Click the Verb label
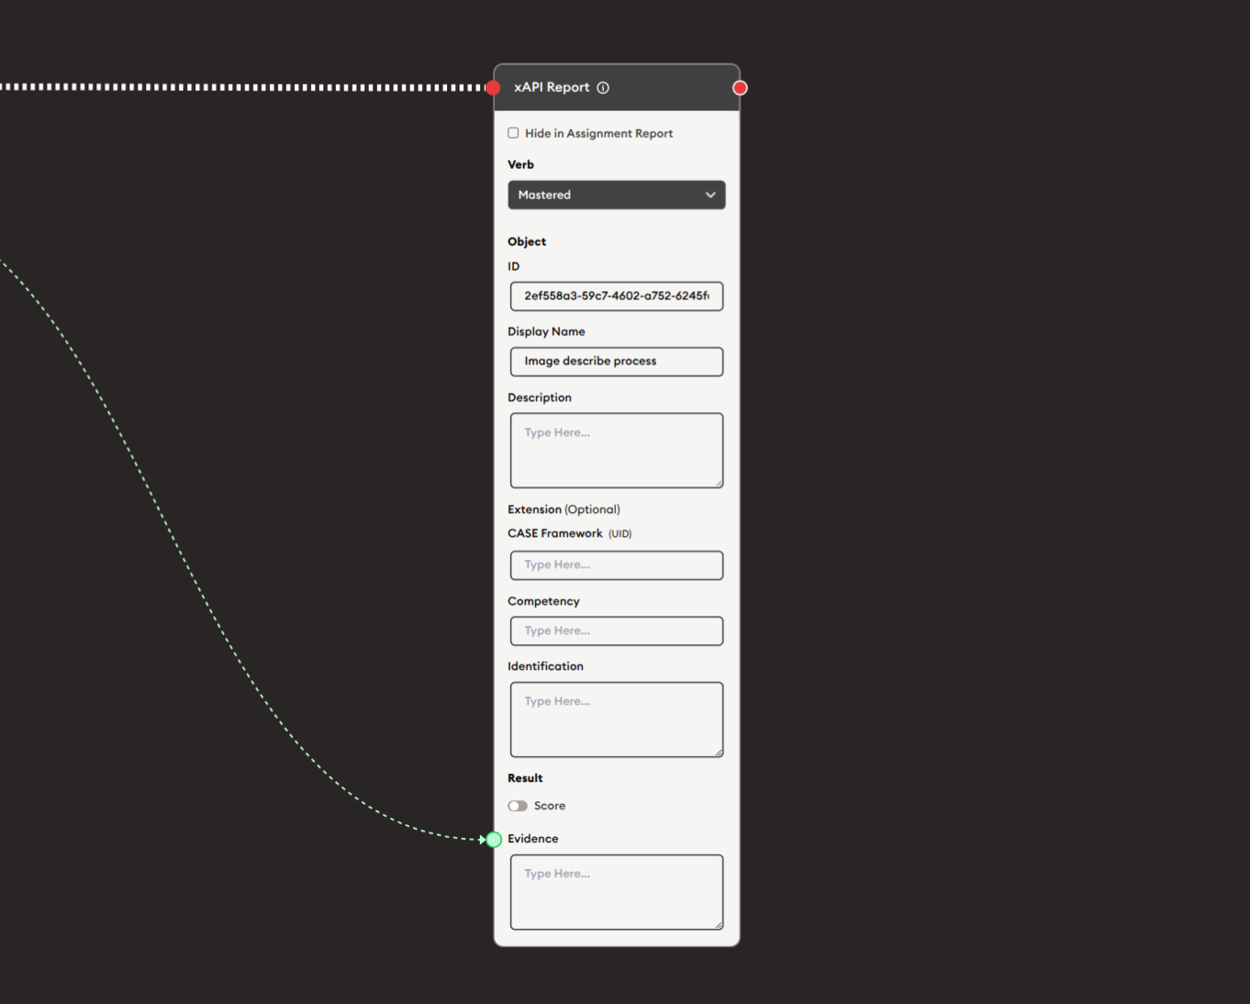Image resolution: width=1250 pixels, height=1004 pixels. [x=520, y=164]
